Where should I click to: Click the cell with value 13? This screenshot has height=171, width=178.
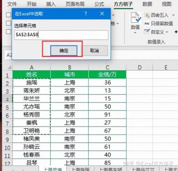coord(107,91)
